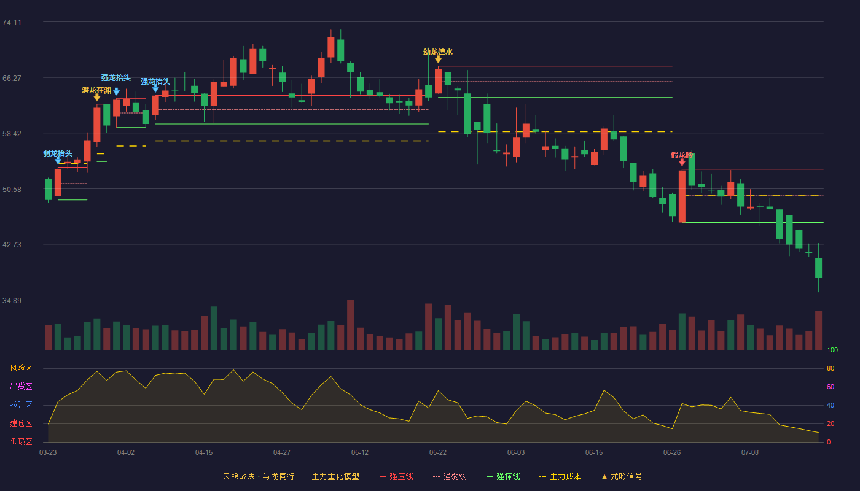860x491 pixels.
Task: Toggle the 强压线 legend entry
Action: click(396, 476)
